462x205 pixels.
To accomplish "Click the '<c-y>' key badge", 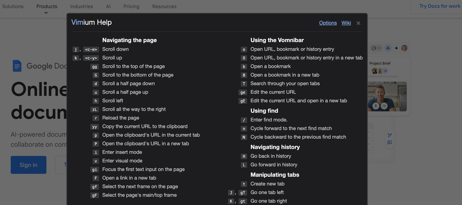I will pyautogui.click(x=91, y=58).
